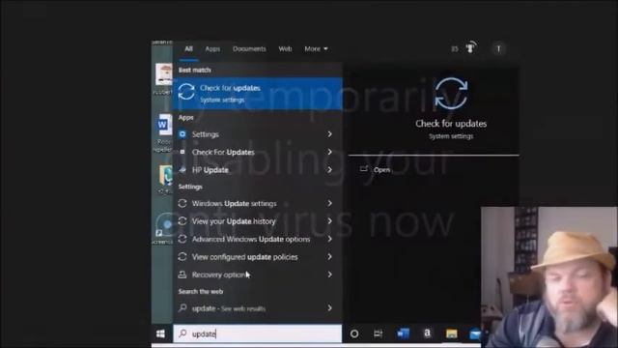Expand View configured update policies arrow
The height and width of the screenshot is (348, 618).
pos(329,256)
